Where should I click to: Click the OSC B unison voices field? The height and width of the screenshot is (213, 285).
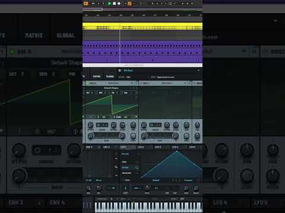click(x=156, y=125)
